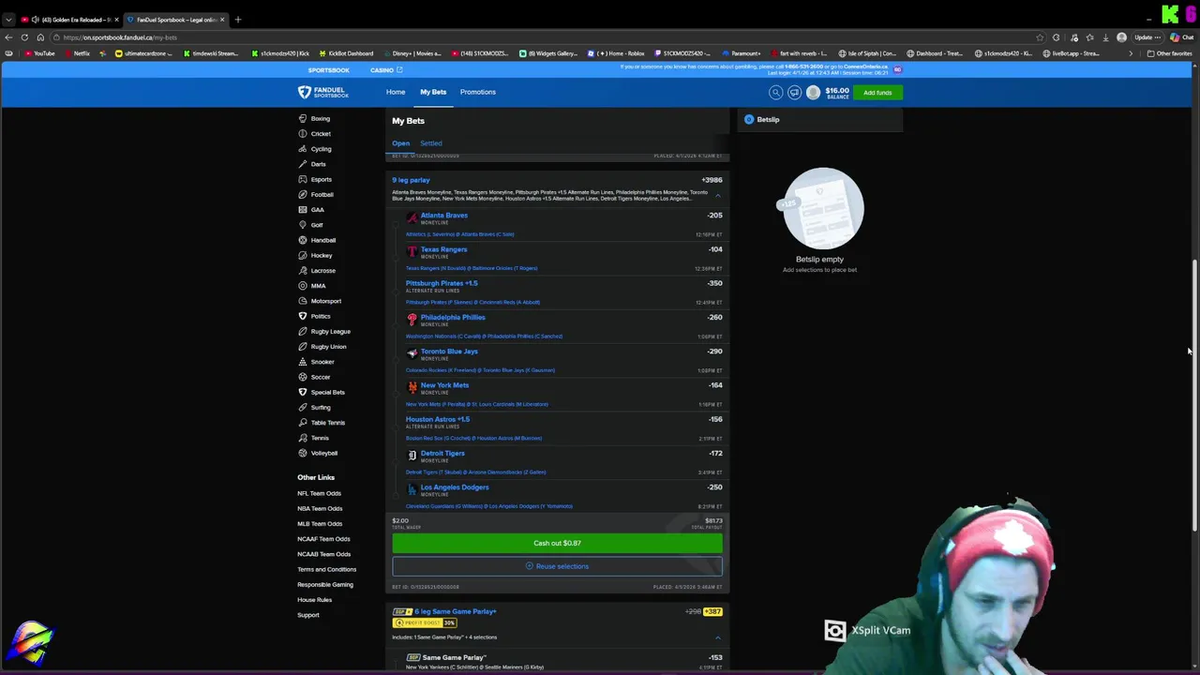Select the Special Bets icon
Screen dimensions: 1200x675
[x=302, y=392]
